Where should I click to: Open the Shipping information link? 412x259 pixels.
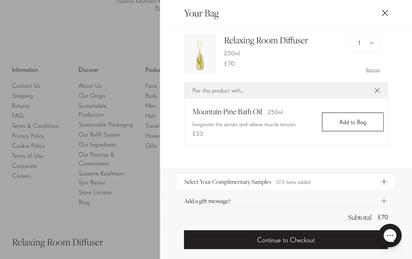(x=22, y=96)
